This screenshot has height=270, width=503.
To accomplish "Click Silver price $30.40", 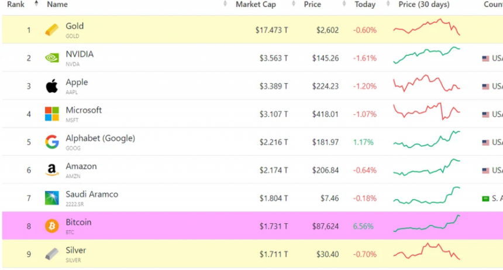I will (x=327, y=254).
